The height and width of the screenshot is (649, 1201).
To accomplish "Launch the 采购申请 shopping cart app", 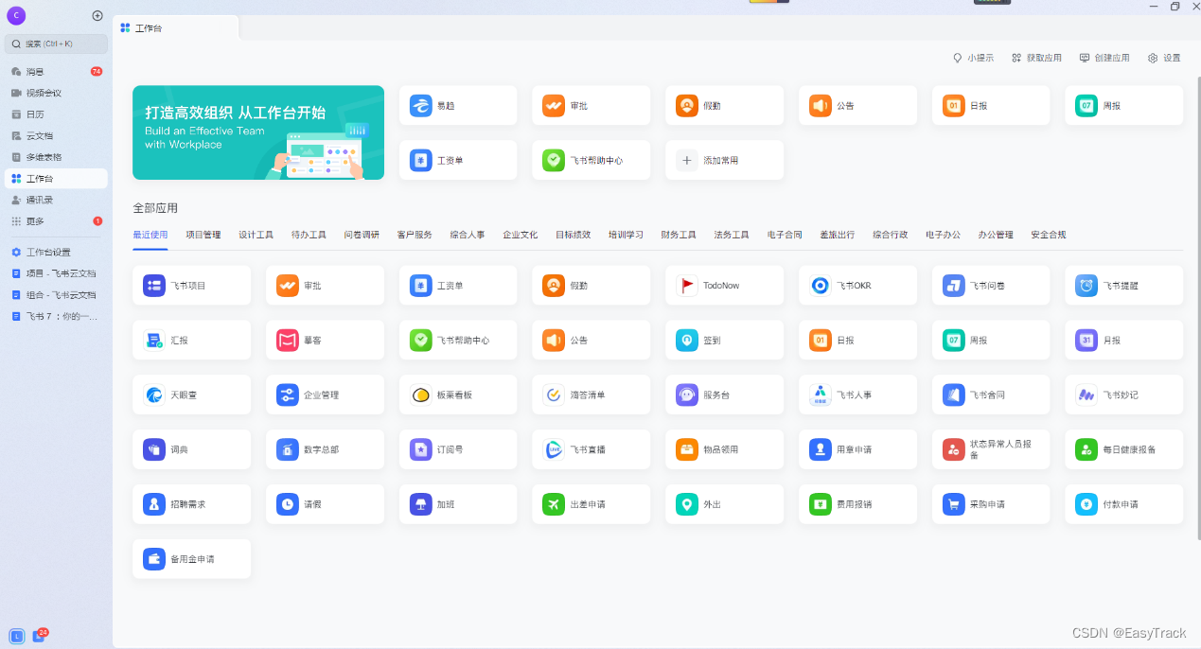I will coord(991,504).
